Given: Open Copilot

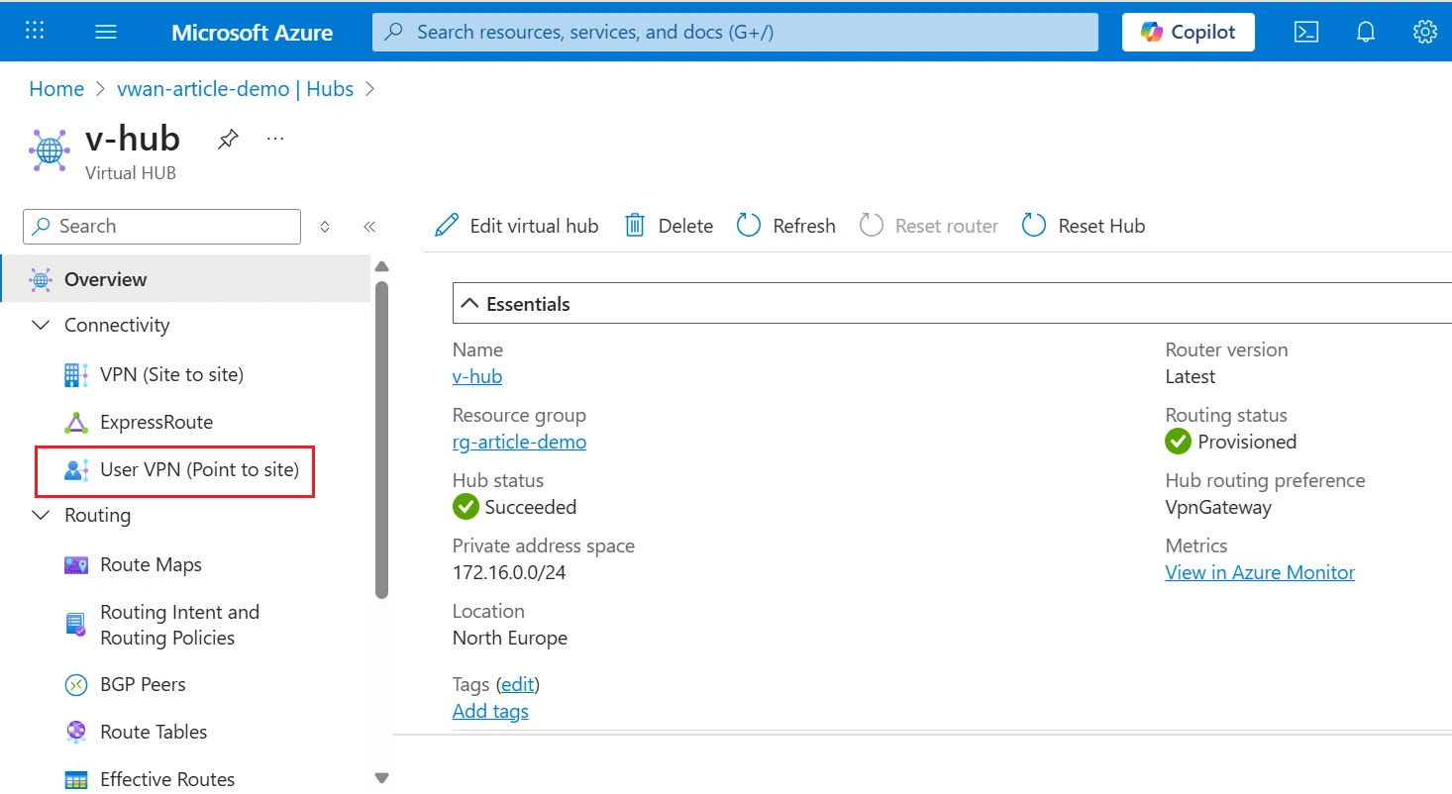Looking at the screenshot, I should pos(1188,32).
